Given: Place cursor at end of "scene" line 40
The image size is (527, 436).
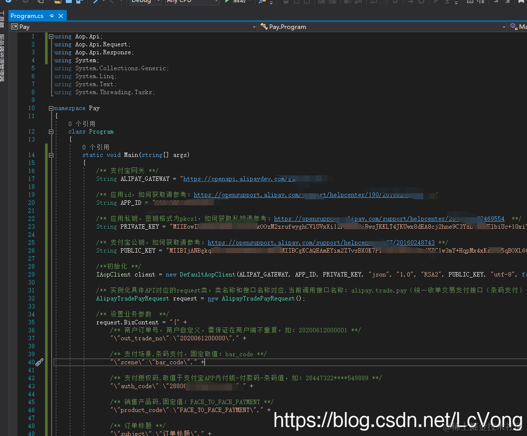Looking at the screenshot, I should [x=205, y=362].
